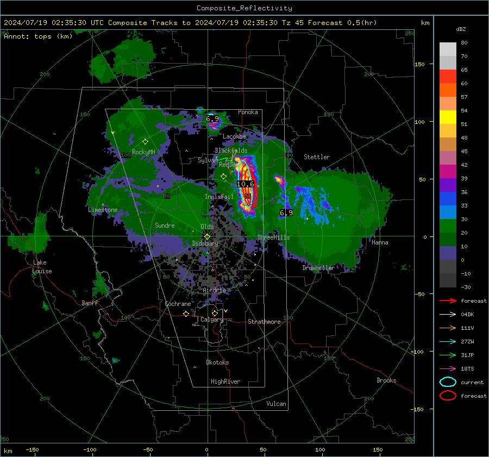This screenshot has width=489, height=457.
Task: Click the blue swatch between 36 and 33
Action: [x=448, y=199]
